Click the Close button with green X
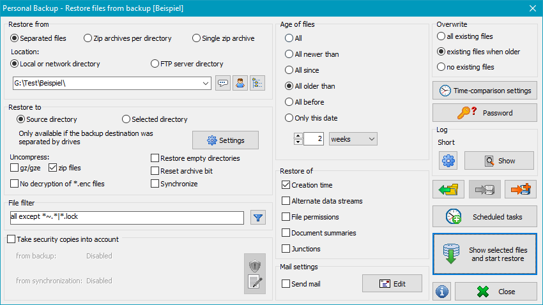The image size is (543, 305). coord(496,292)
